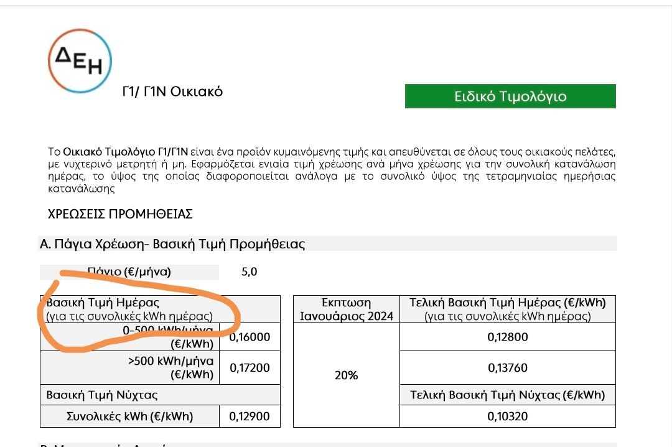
Task: Click the green Ειδικό Τιμολόγιο banner
Action: point(510,96)
